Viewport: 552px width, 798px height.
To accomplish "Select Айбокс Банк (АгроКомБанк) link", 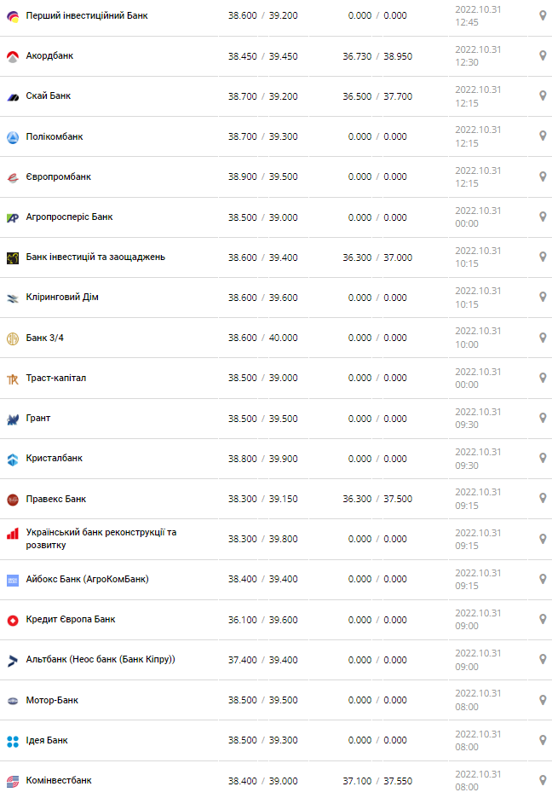I will (87, 579).
